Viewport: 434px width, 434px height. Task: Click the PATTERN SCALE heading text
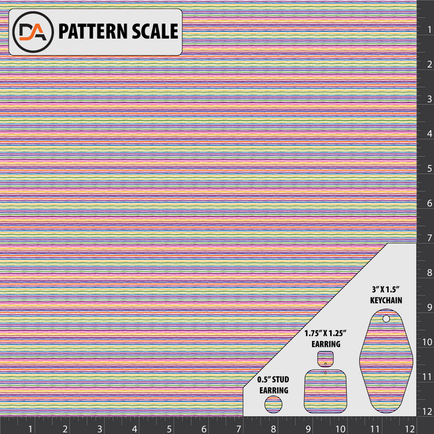point(118,31)
